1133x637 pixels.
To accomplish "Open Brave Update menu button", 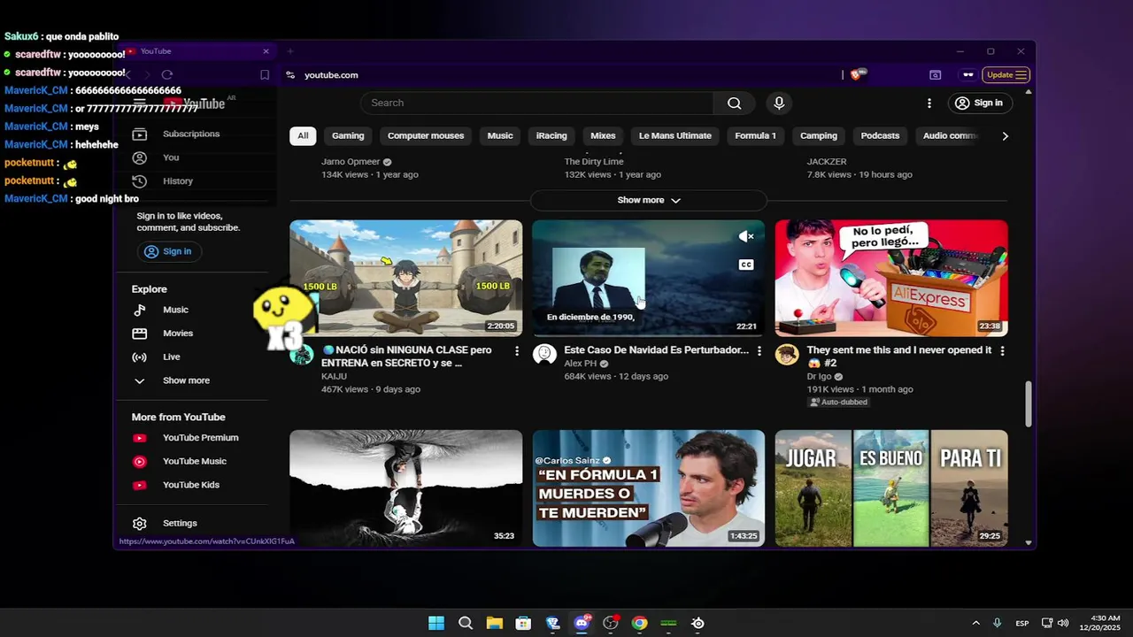I will pyautogui.click(x=1006, y=75).
